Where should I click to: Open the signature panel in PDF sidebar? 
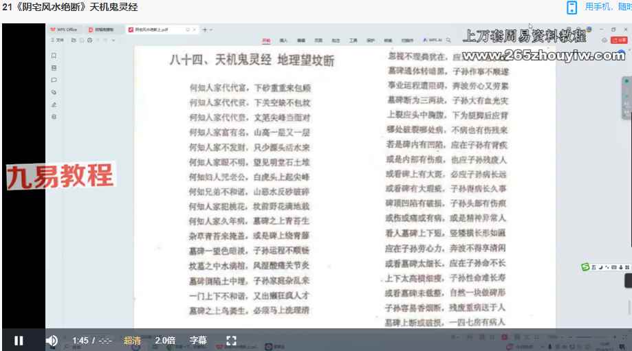click(x=54, y=104)
